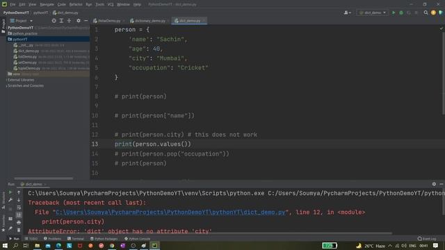Screen dimensions: 445x250
Task: Select the venv folder in tree
Action: pos(14,74)
